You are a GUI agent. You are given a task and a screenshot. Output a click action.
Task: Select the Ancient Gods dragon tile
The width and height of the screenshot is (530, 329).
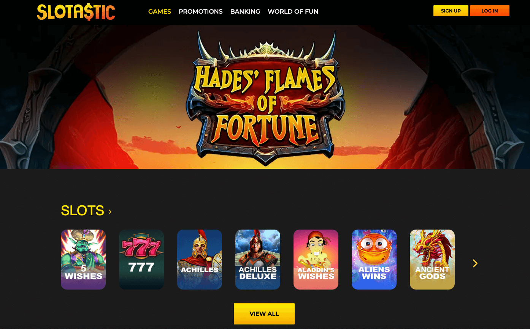(432, 260)
